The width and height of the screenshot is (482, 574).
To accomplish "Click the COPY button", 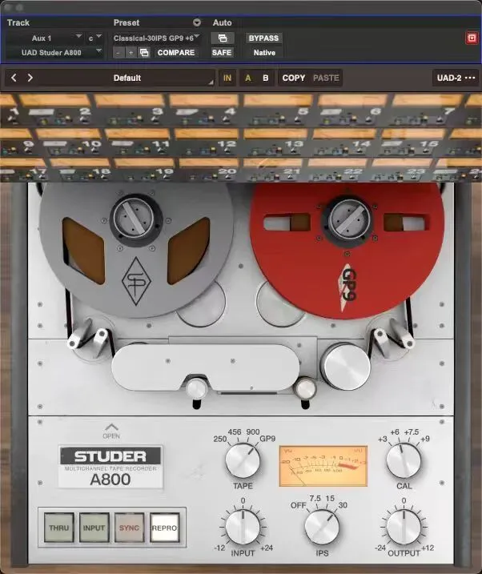I will [x=294, y=78].
